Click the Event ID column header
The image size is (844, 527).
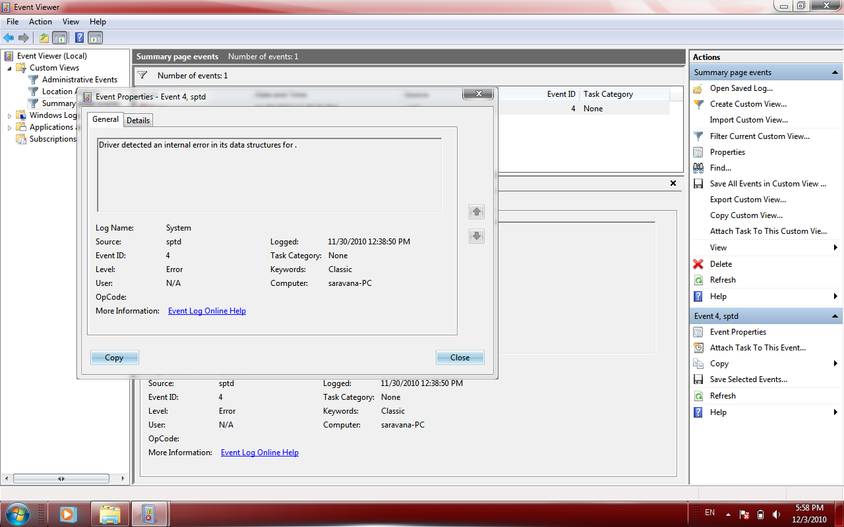(561, 94)
